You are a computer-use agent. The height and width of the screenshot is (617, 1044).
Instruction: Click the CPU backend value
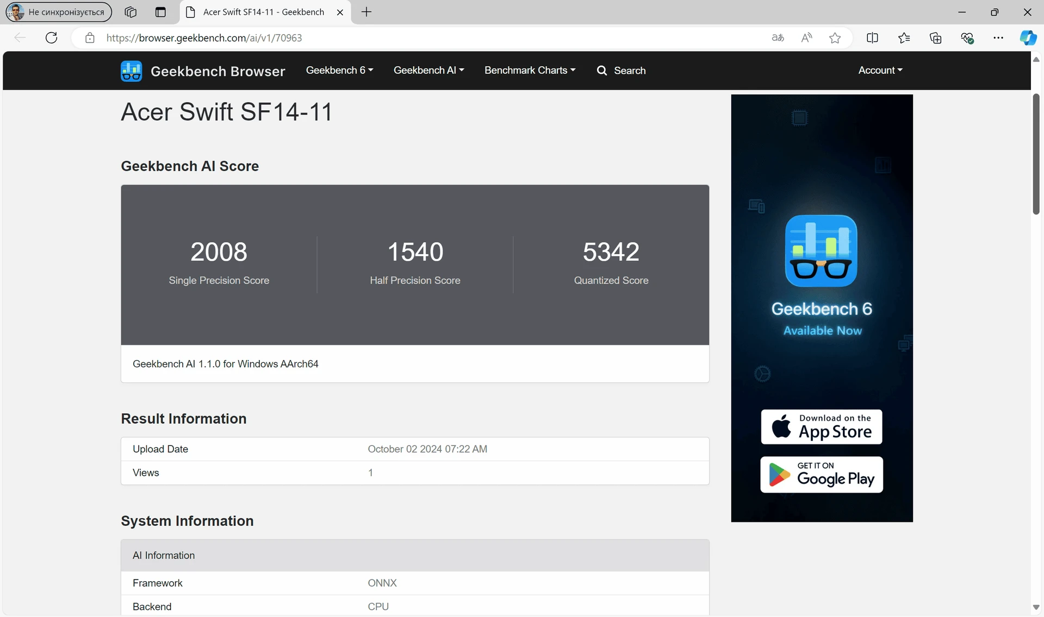tap(378, 607)
